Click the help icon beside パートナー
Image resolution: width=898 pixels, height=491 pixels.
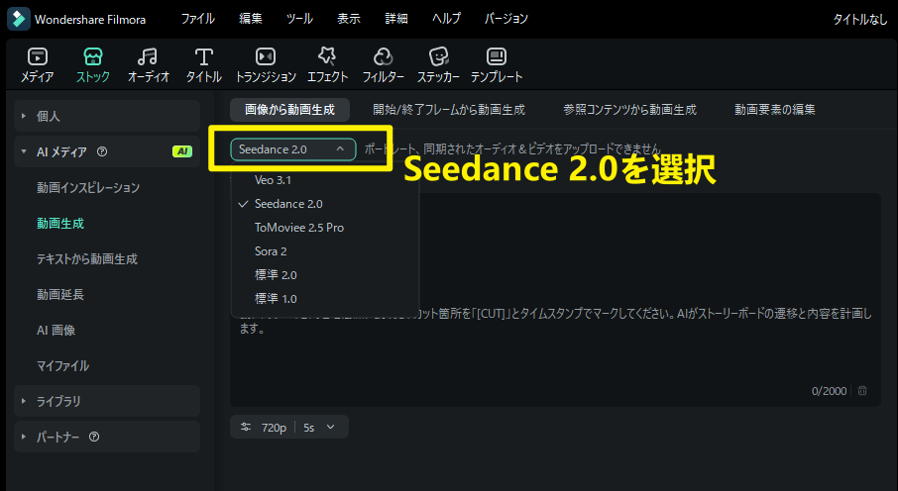click(94, 437)
